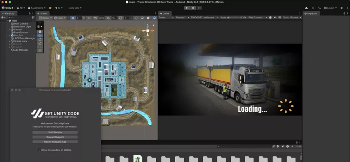Switch to the Inspector tab
Image resolution: width=350 pixels, height=162 pixels.
pos(311,13)
